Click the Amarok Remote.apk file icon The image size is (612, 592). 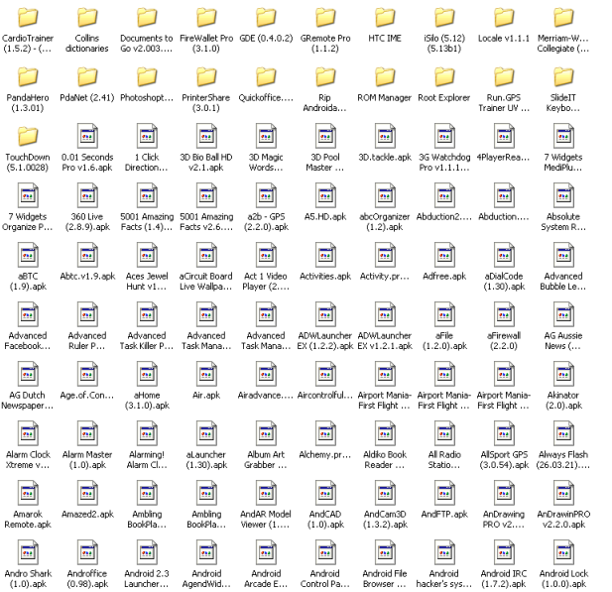(28, 493)
